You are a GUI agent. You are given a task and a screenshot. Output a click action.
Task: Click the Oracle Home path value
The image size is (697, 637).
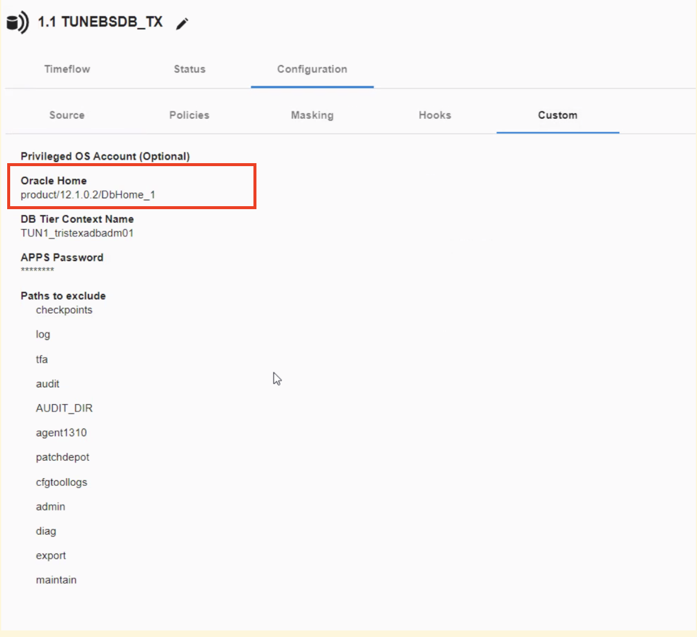(88, 195)
